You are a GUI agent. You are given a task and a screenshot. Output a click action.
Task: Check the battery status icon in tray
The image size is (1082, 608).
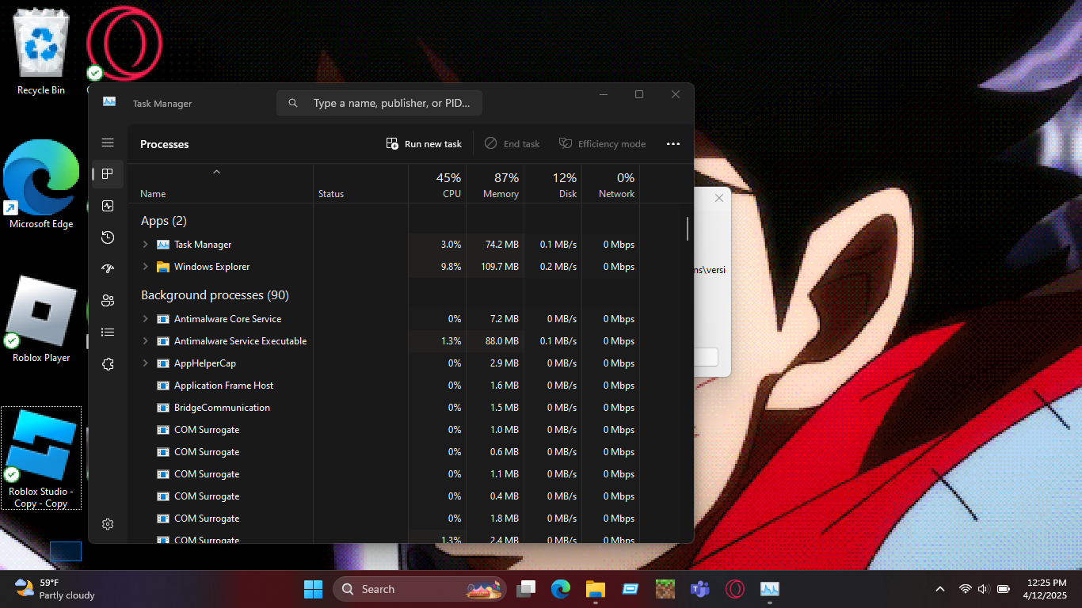1004,589
